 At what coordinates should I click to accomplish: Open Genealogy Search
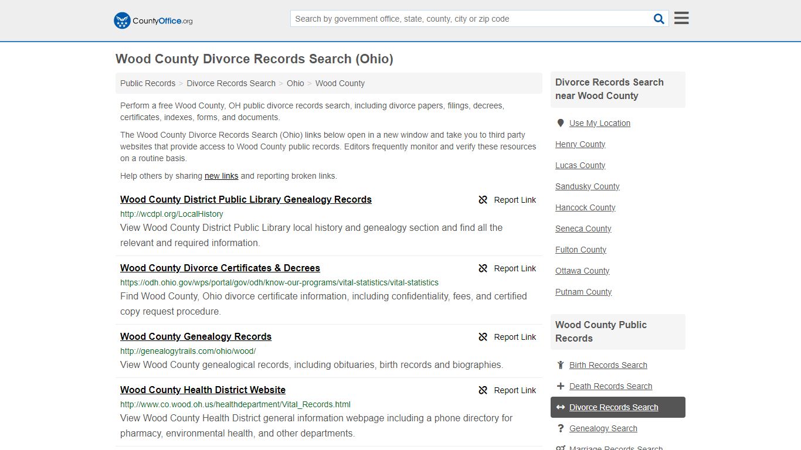pos(603,428)
